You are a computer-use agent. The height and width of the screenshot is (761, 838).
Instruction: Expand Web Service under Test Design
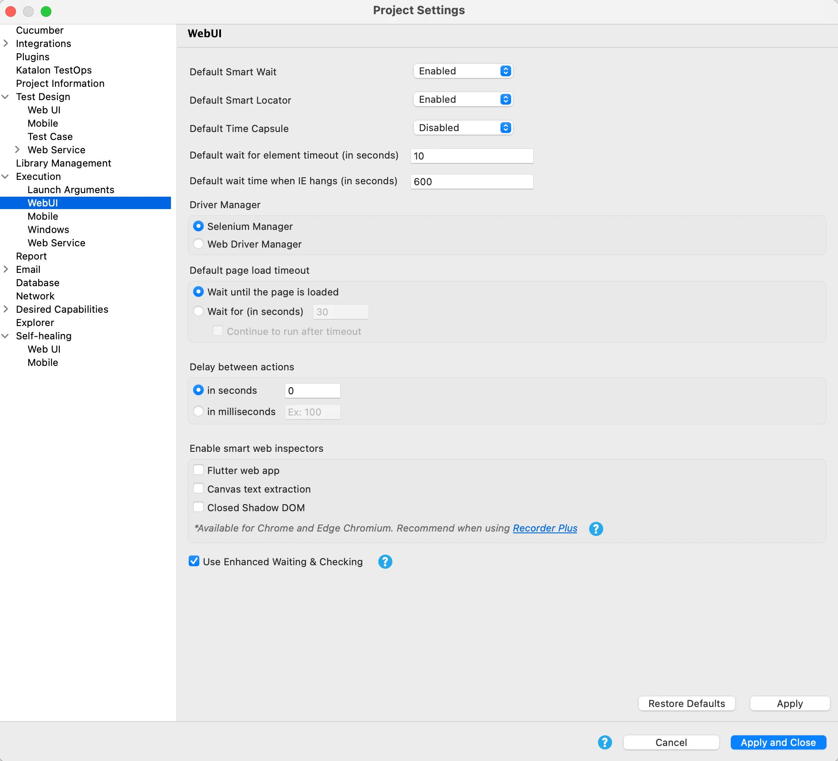click(x=17, y=150)
